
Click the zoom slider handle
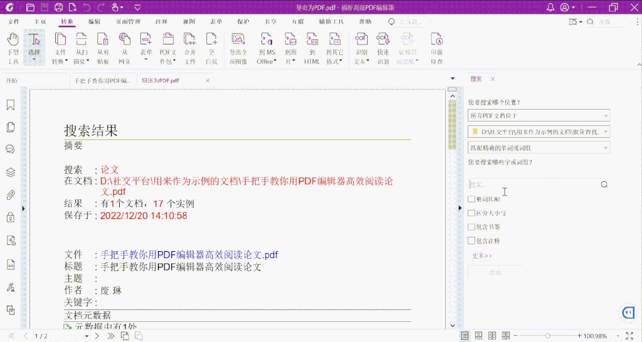547,336
